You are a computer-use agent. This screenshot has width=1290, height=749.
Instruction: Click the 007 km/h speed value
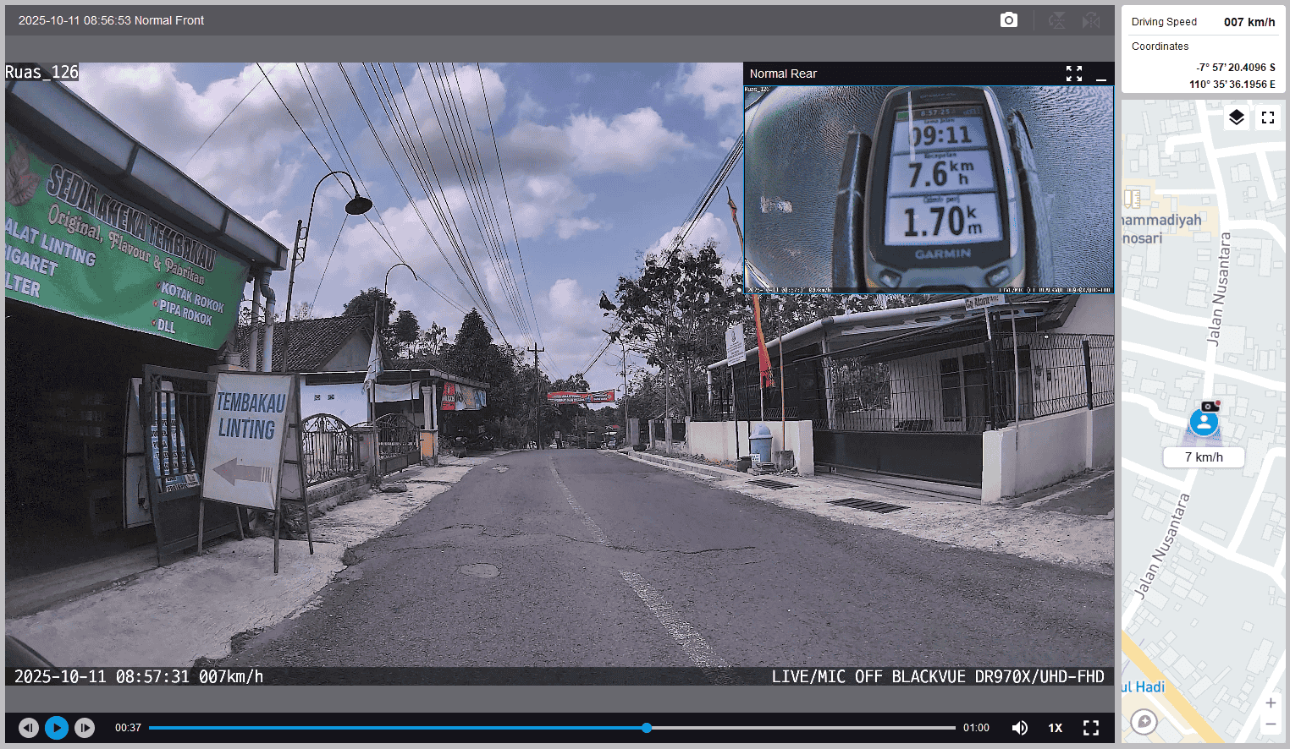point(1249,22)
